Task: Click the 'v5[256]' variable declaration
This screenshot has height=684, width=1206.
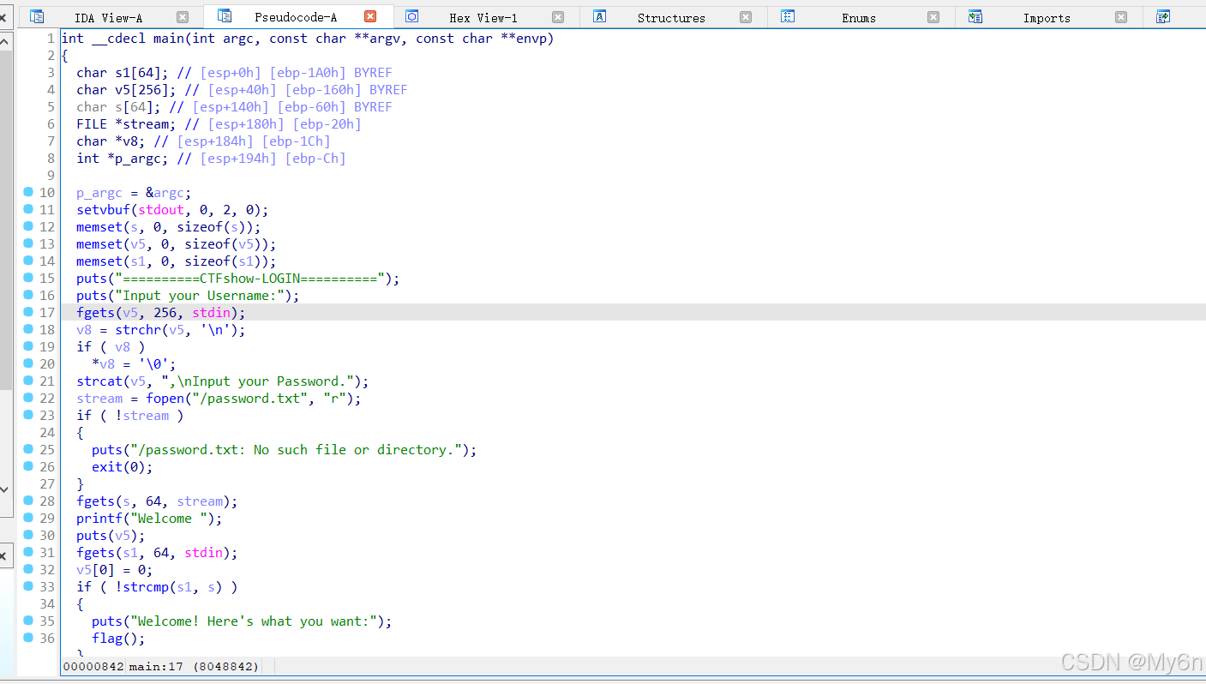Action: coord(143,90)
